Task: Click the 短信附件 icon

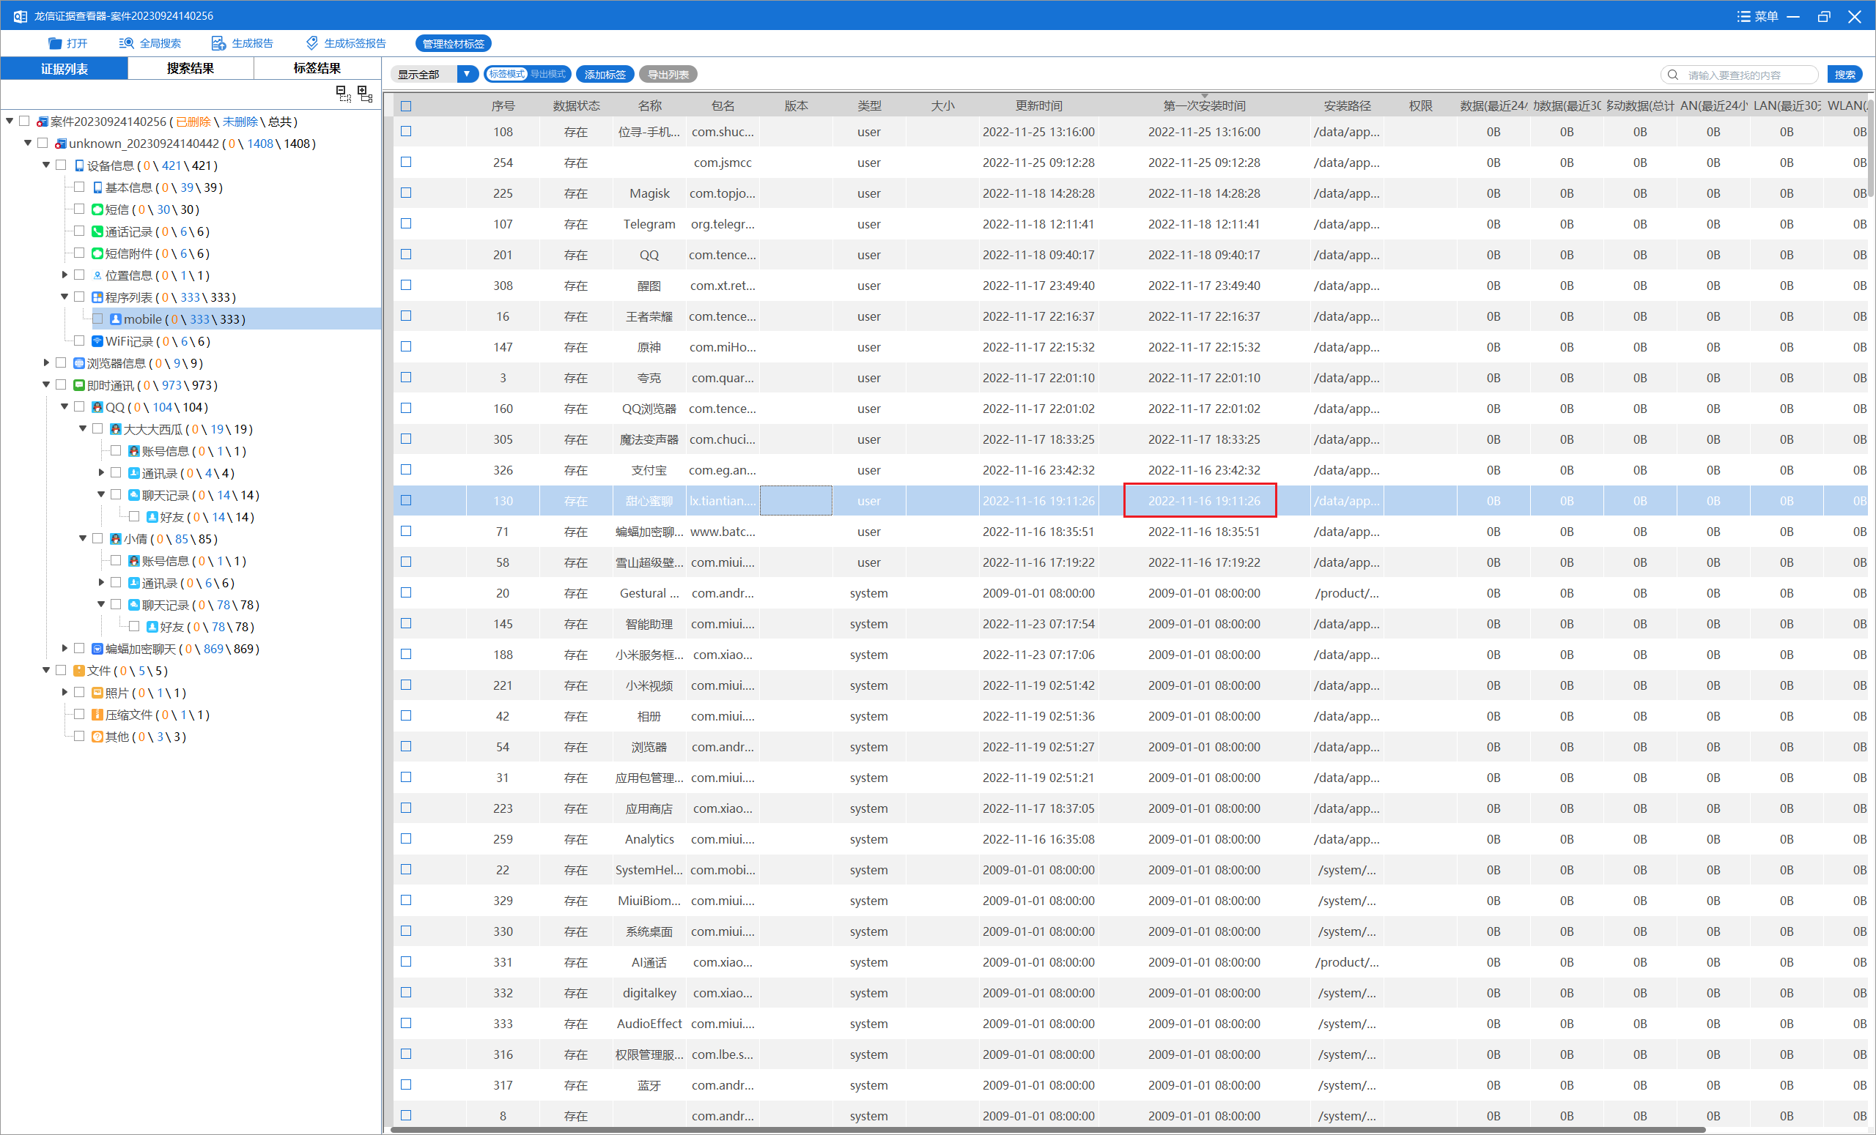Action: pos(97,253)
